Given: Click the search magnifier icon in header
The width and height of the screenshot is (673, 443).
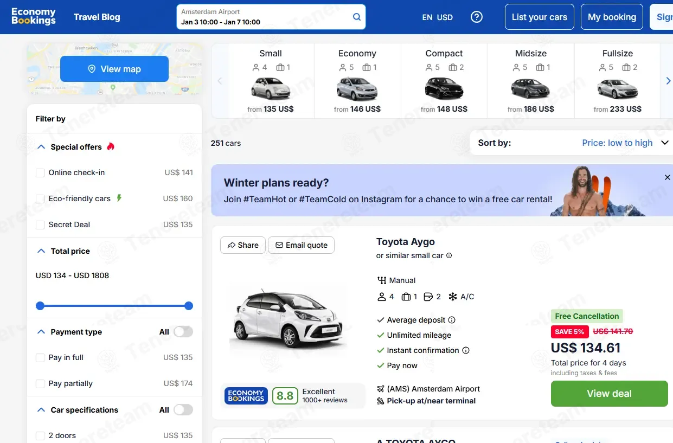Looking at the screenshot, I should [357, 17].
